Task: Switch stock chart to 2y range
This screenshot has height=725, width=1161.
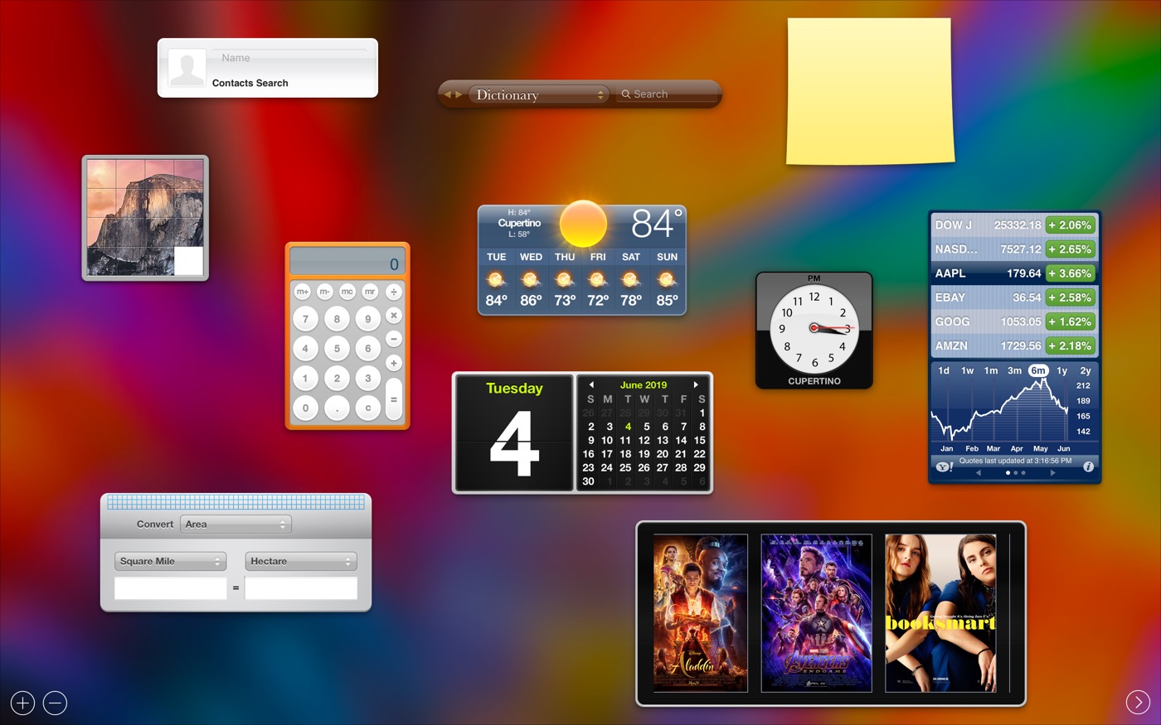Action: click(x=1086, y=370)
